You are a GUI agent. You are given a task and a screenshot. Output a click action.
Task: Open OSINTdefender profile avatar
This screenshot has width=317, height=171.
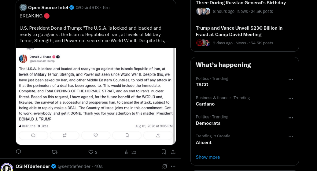tap(7, 167)
